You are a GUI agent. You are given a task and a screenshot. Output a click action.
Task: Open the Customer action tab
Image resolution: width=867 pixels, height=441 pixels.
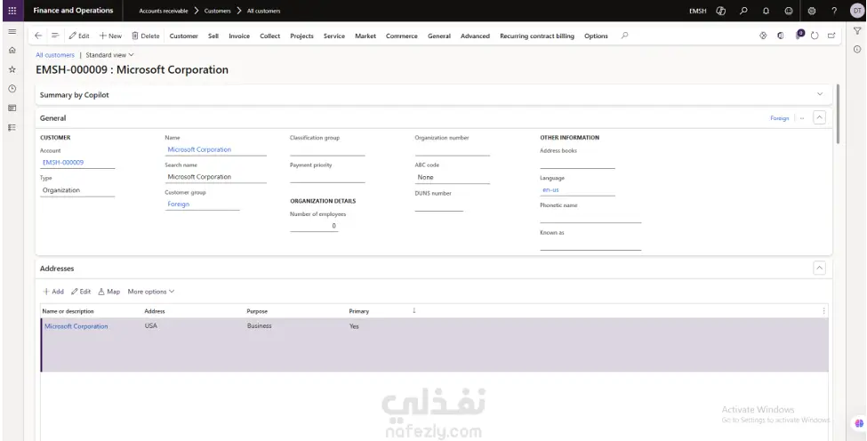pos(183,36)
